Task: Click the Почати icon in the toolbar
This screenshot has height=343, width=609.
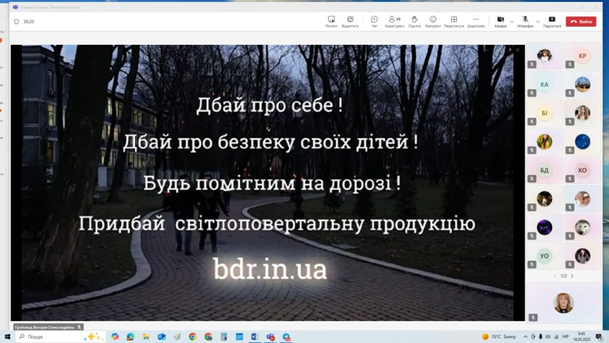Action: (331, 21)
